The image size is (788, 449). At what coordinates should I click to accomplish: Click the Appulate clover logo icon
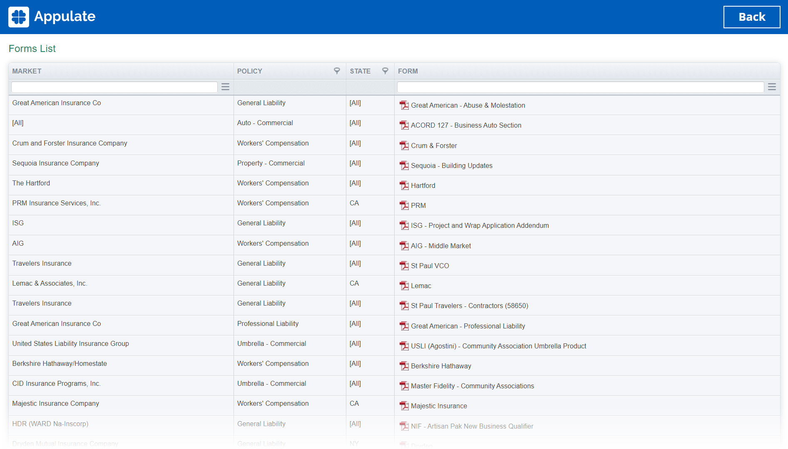pos(19,17)
